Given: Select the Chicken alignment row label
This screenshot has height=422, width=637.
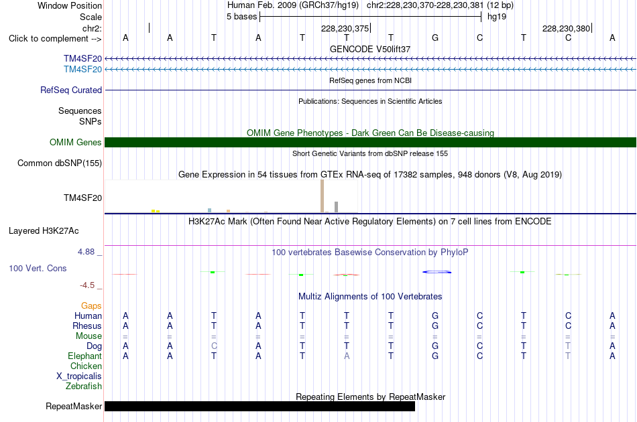Looking at the screenshot, I should coord(86,366).
